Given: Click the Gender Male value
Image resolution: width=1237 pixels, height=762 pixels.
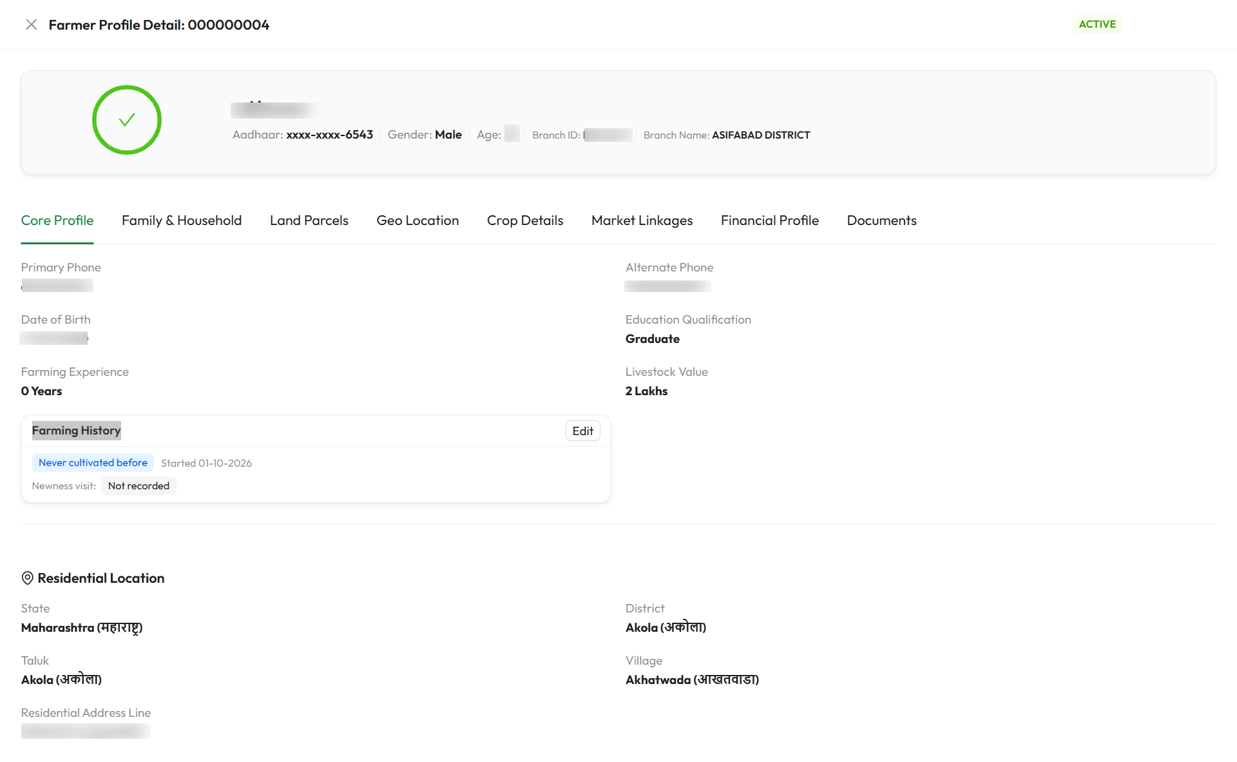Looking at the screenshot, I should coord(448,135).
